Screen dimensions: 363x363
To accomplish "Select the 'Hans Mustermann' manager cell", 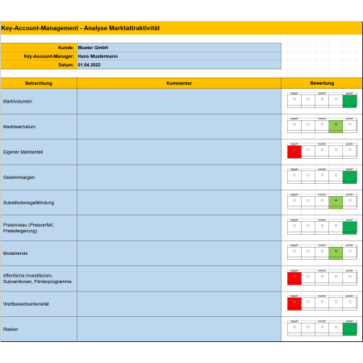I will [x=179, y=56].
